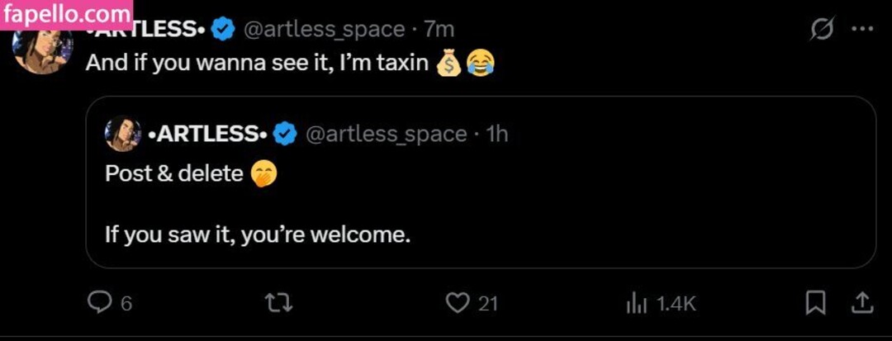Open the three-dot more options menu

[x=862, y=29]
